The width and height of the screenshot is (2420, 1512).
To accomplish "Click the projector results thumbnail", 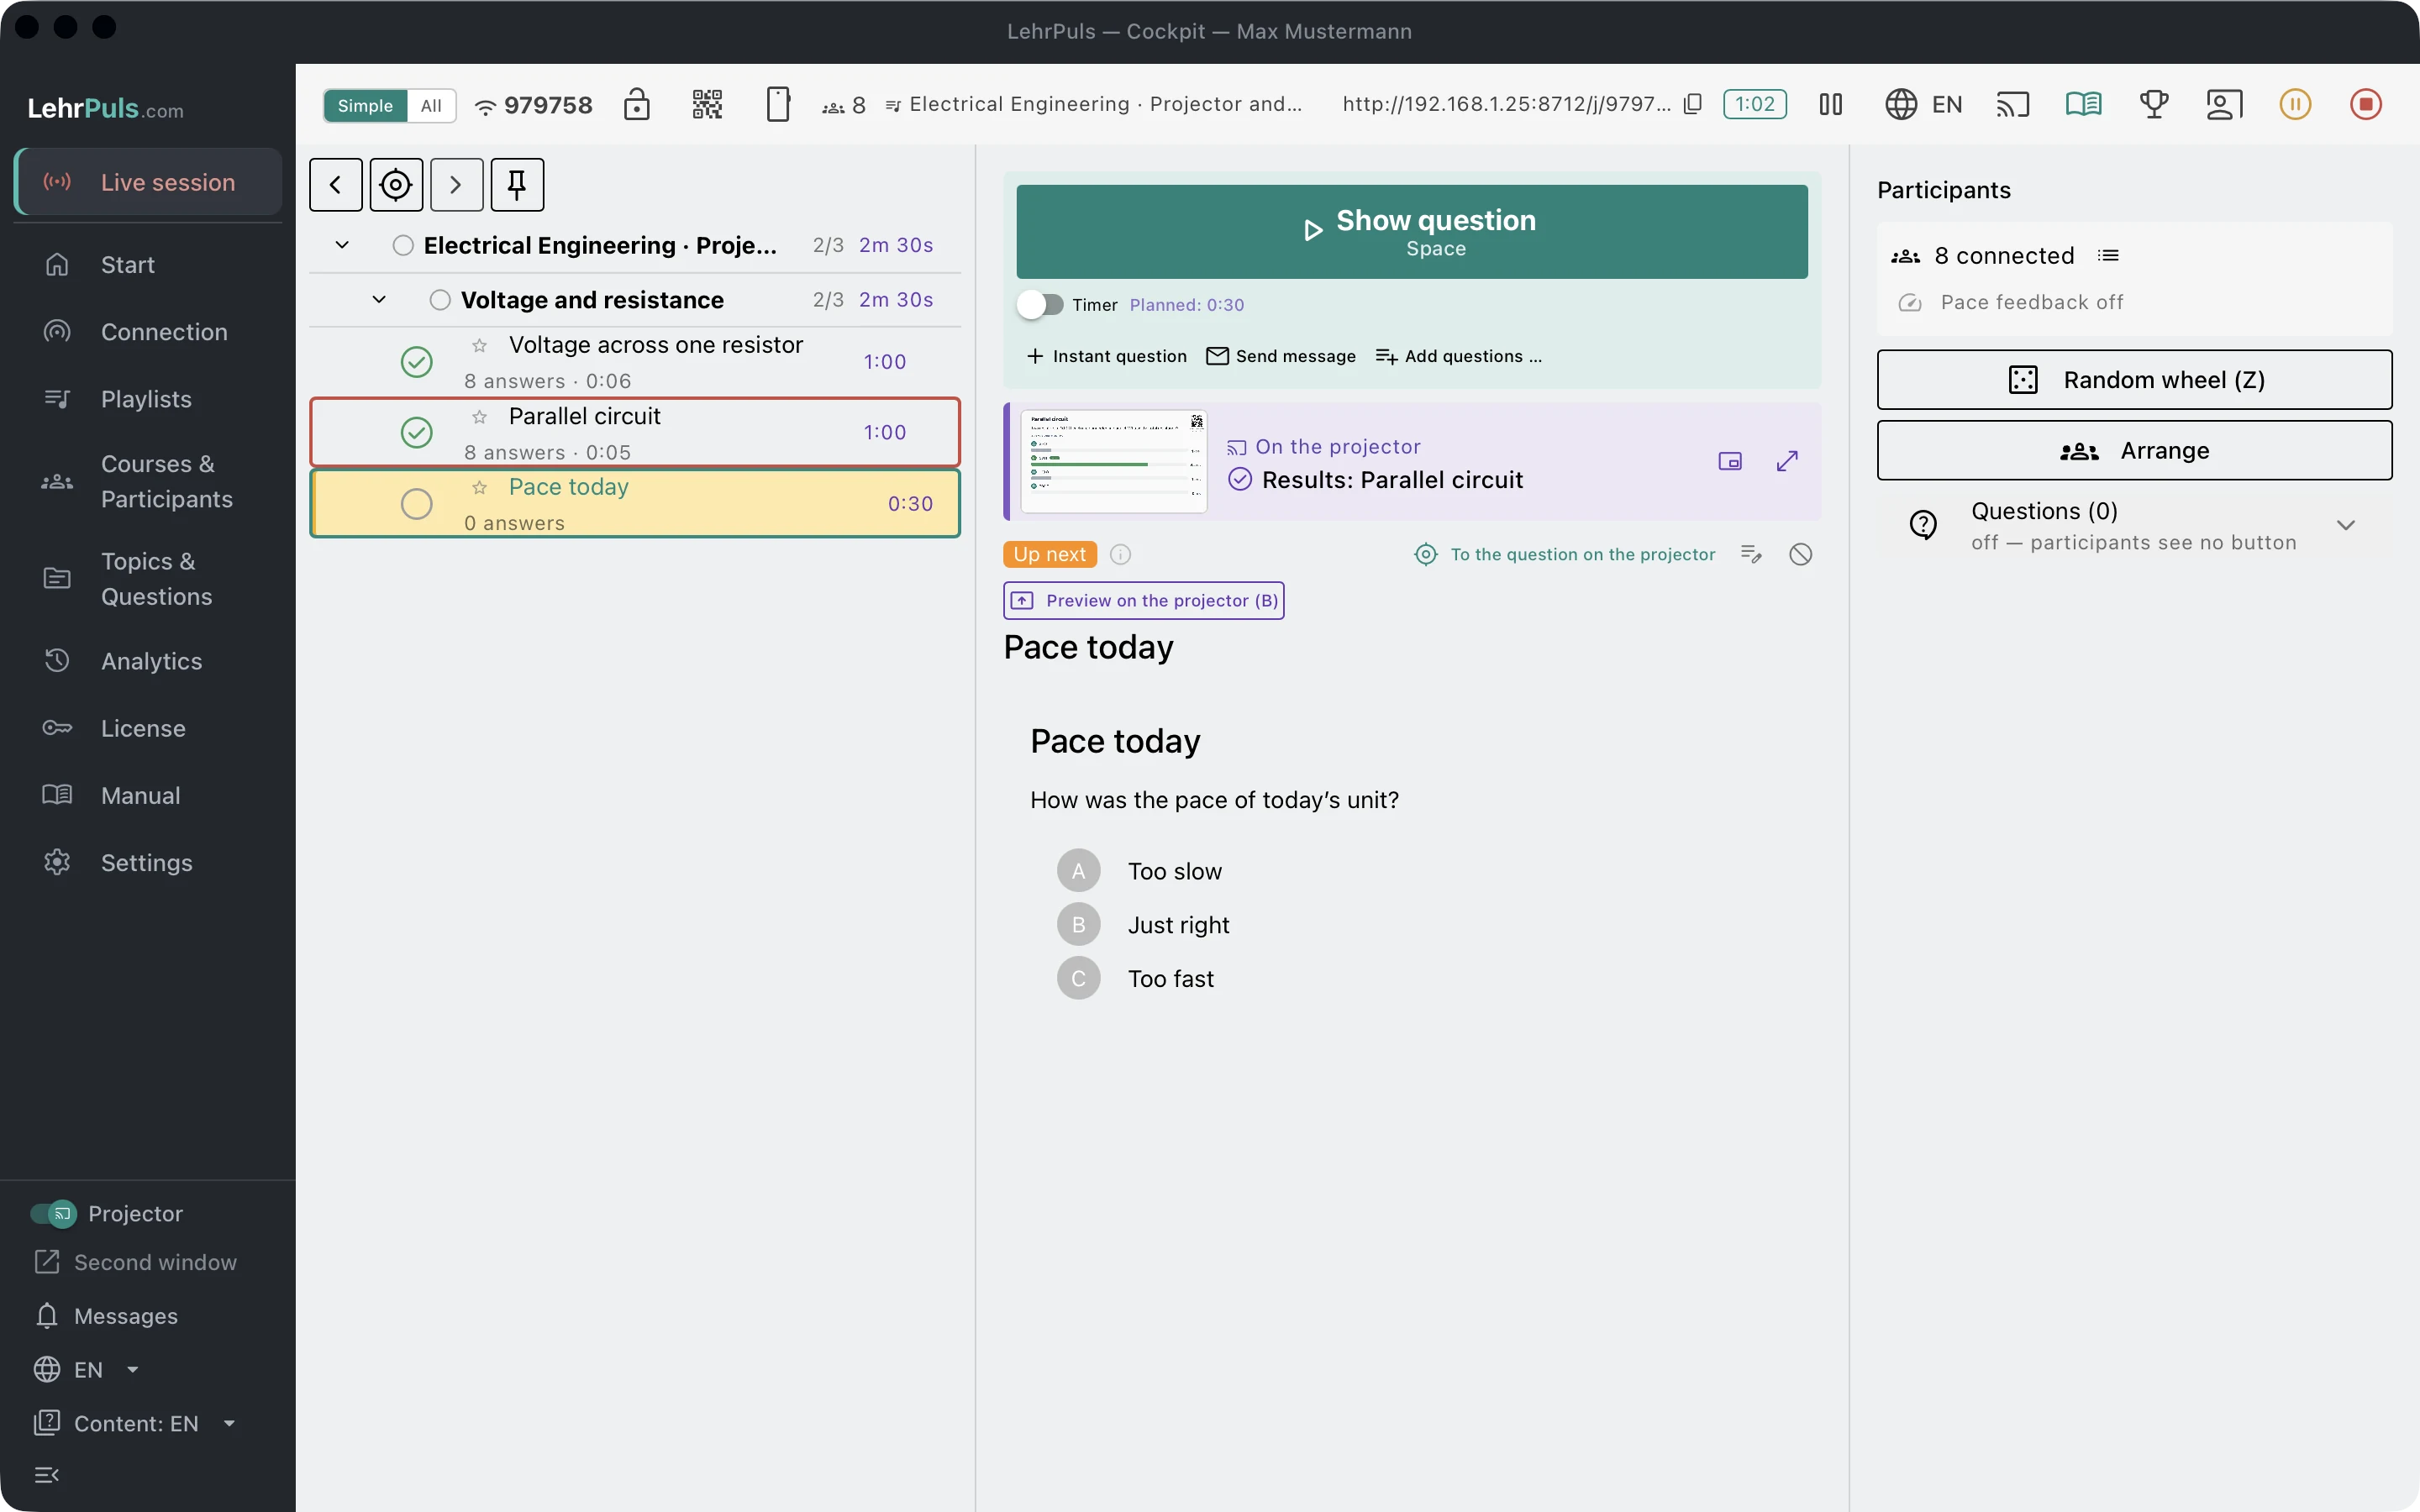I will click(x=1114, y=462).
